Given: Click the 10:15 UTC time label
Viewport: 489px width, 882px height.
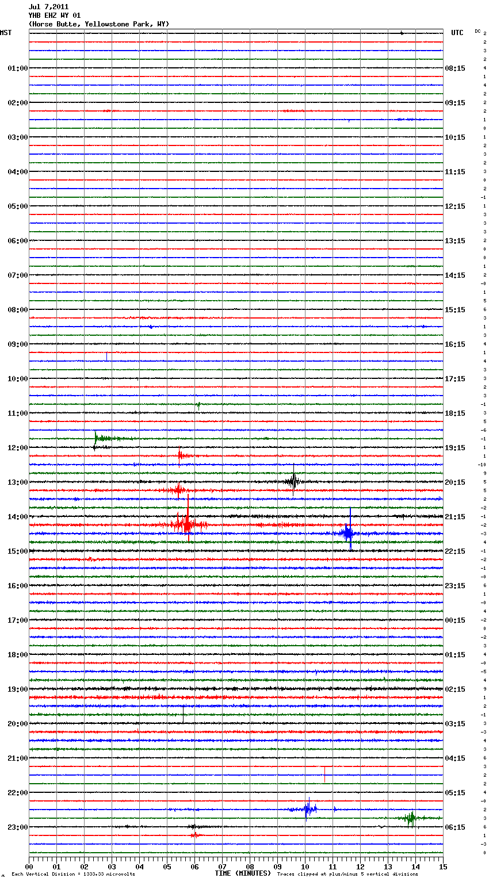Looking at the screenshot, I should 455,137.
